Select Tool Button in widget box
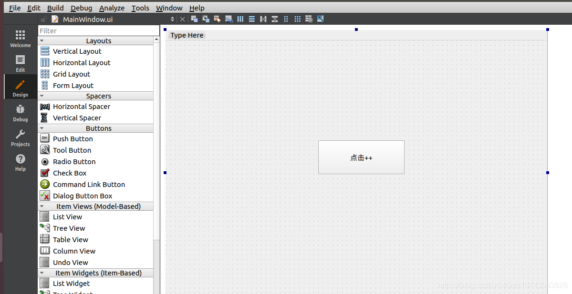Image resolution: width=572 pixels, height=294 pixels. point(95,150)
